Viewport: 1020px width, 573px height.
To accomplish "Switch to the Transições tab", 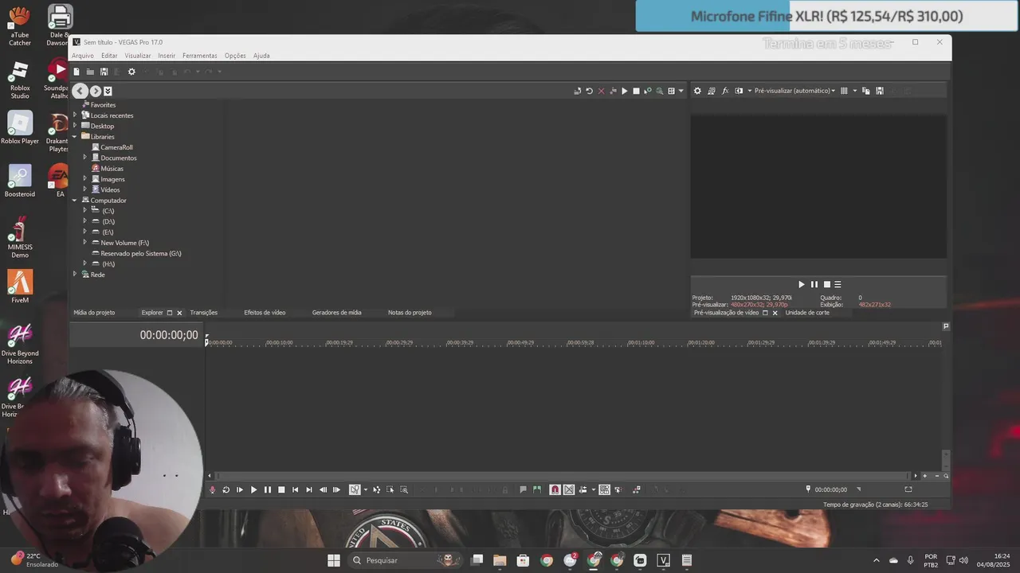I will point(203,313).
